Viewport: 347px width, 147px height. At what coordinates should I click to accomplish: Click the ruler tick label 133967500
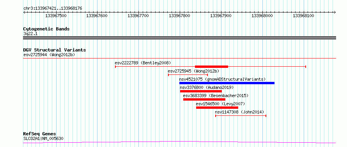click(56, 16)
